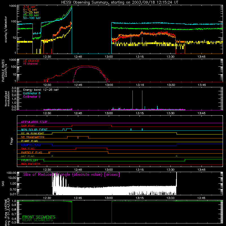This screenshot has height=226, width=226.
Task: Select the GAP FLAG label
Action: [x=28, y=126]
